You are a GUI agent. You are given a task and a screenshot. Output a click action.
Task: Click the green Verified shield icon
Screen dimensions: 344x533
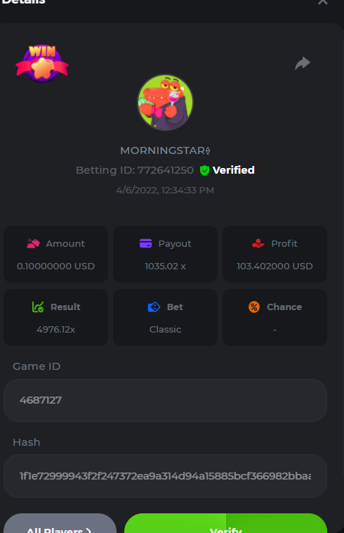click(204, 170)
